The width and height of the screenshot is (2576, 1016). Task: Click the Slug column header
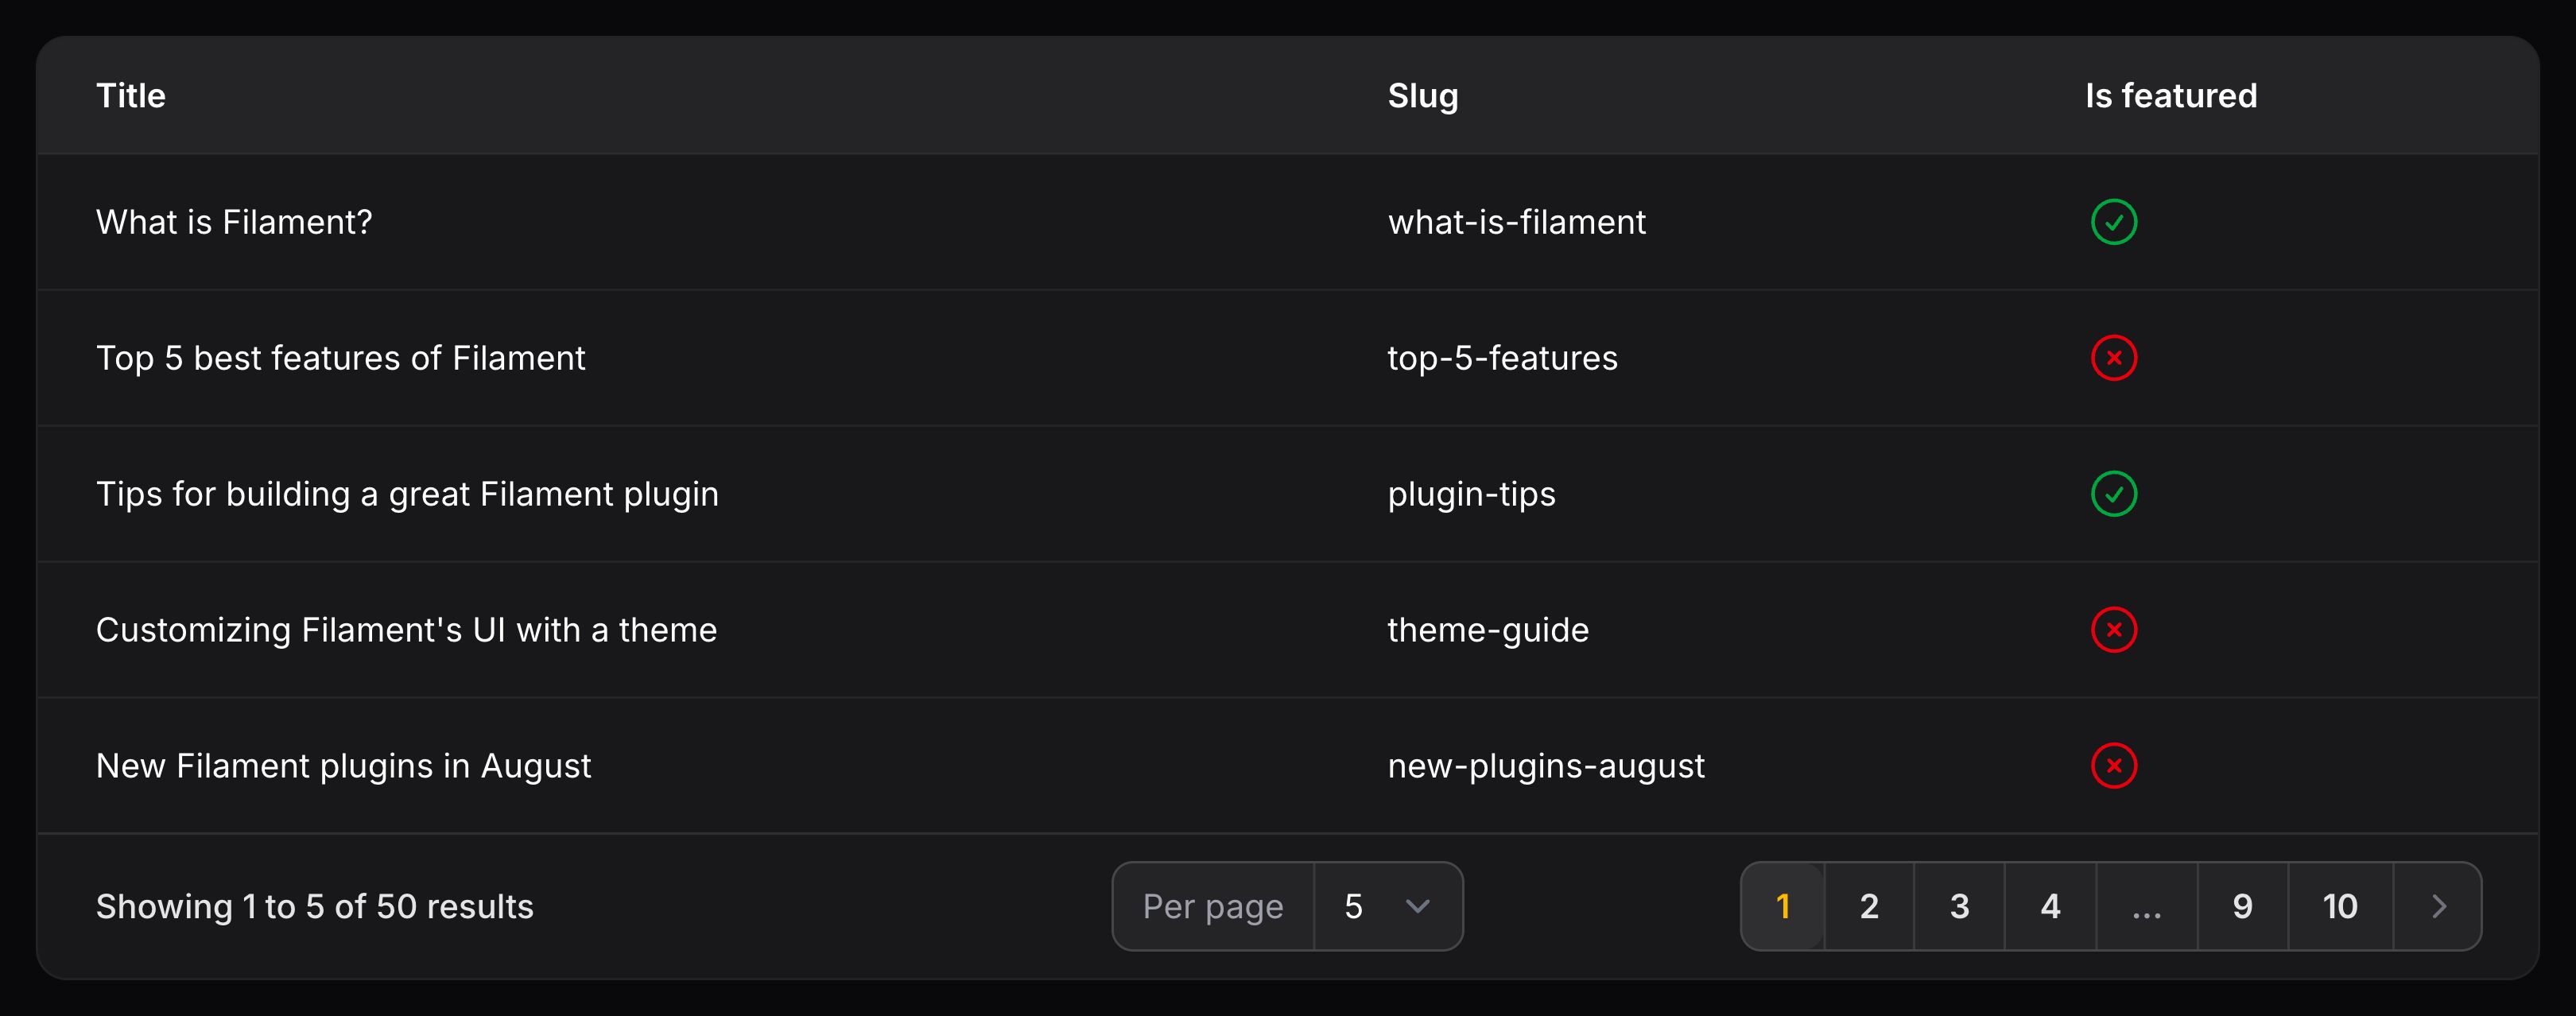(x=1422, y=96)
